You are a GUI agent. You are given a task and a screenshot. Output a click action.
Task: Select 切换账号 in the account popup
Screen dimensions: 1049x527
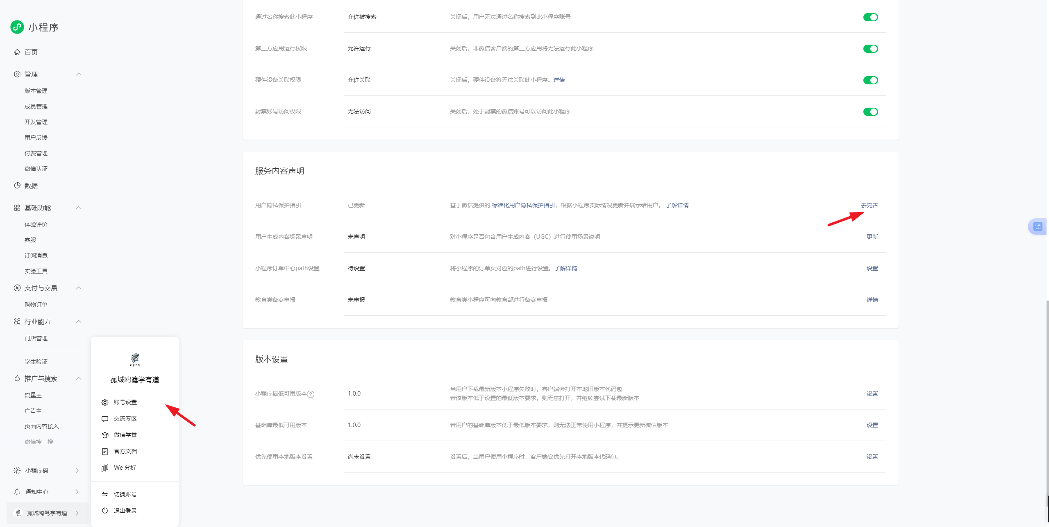[125, 494]
